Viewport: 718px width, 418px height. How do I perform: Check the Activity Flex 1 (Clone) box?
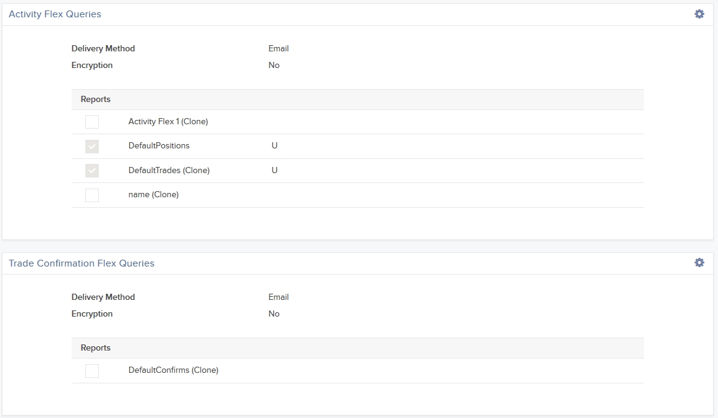[92, 122]
